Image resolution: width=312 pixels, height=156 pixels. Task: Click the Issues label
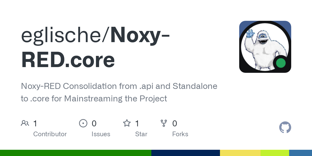pos(101,134)
